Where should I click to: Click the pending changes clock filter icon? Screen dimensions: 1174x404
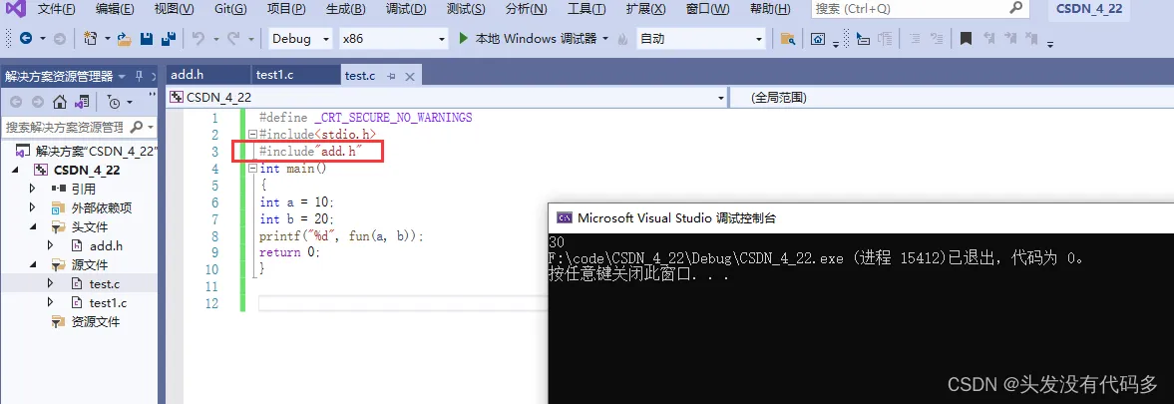pos(114,102)
